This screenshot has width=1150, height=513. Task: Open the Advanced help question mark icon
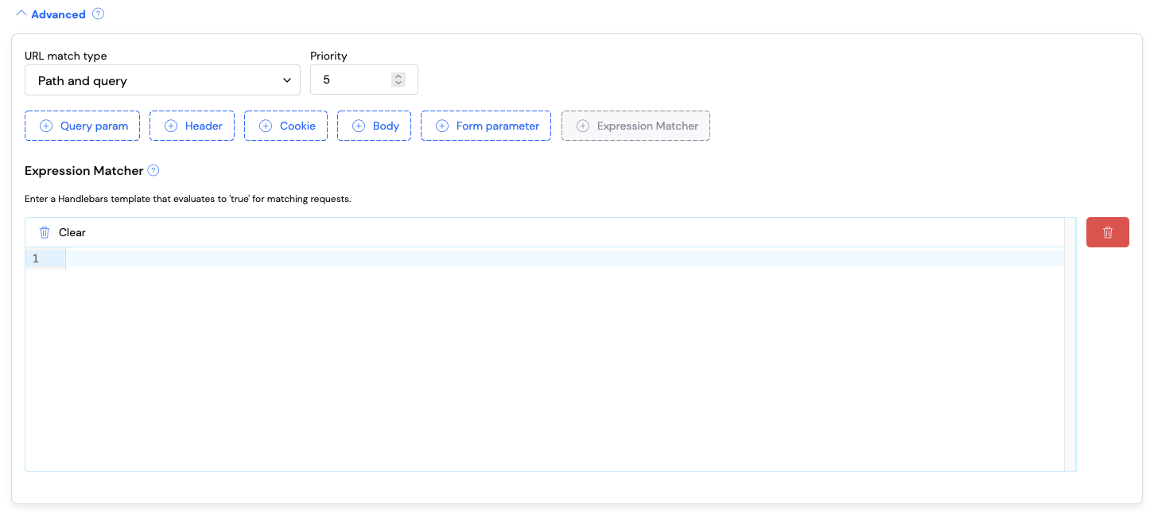tap(98, 14)
